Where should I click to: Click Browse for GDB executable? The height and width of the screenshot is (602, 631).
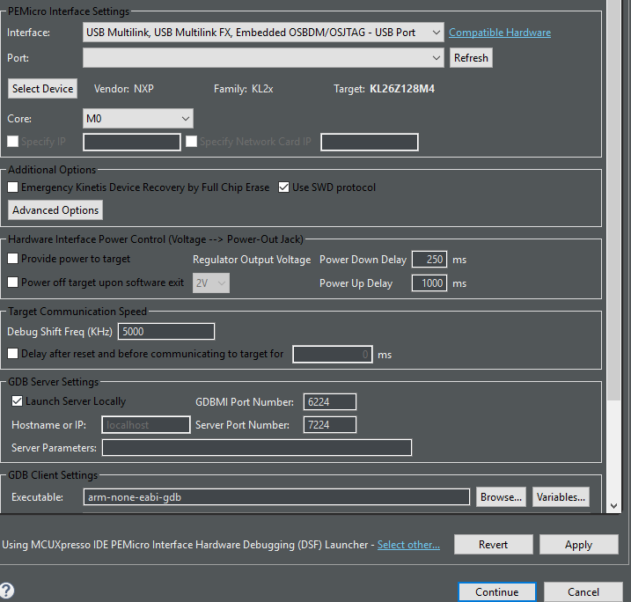(x=501, y=497)
